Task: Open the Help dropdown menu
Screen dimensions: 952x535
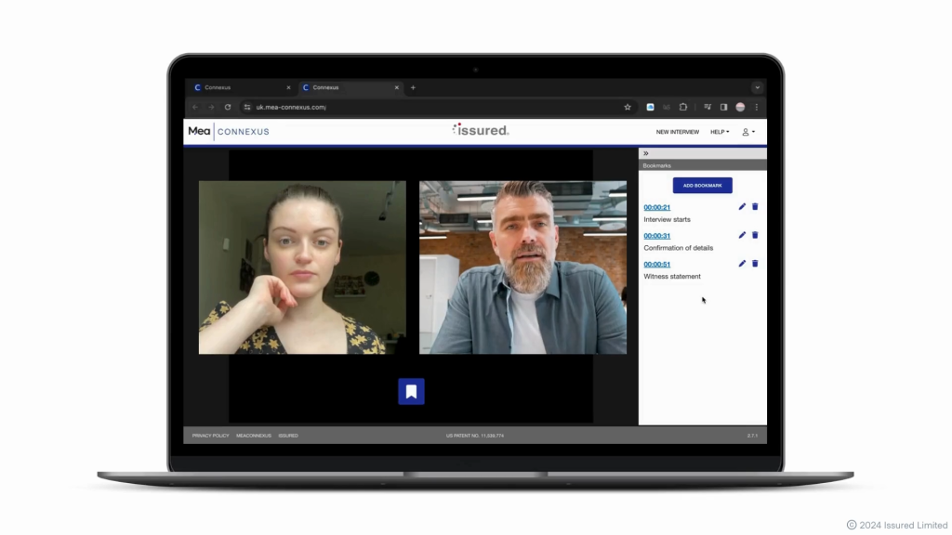Action: click(x=720, y=132)
